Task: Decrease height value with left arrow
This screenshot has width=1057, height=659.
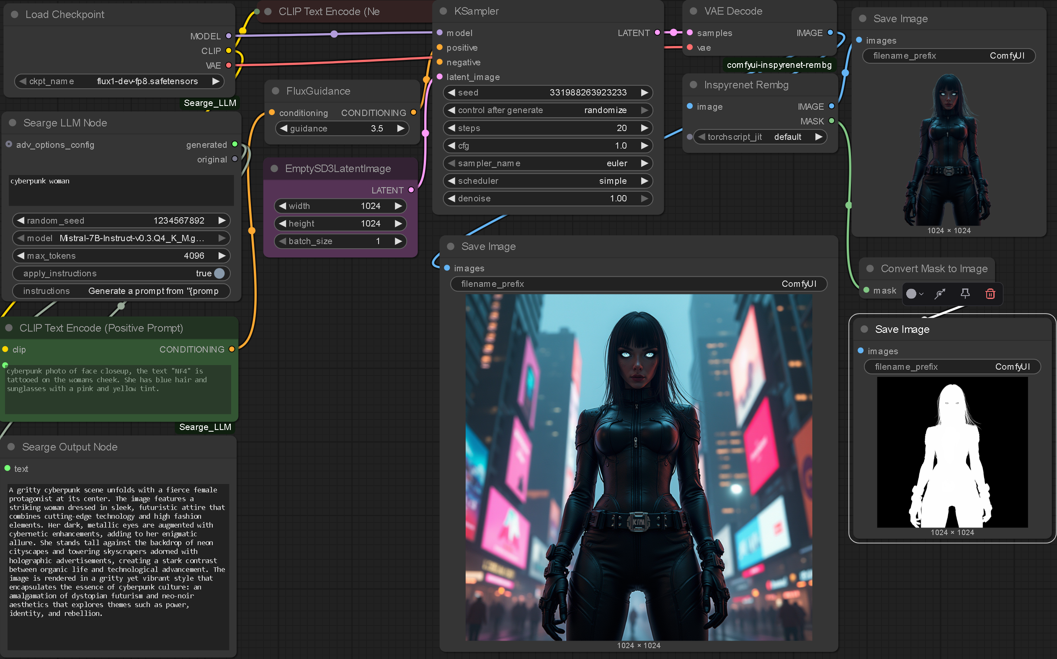Action: [x=282, y=223]
